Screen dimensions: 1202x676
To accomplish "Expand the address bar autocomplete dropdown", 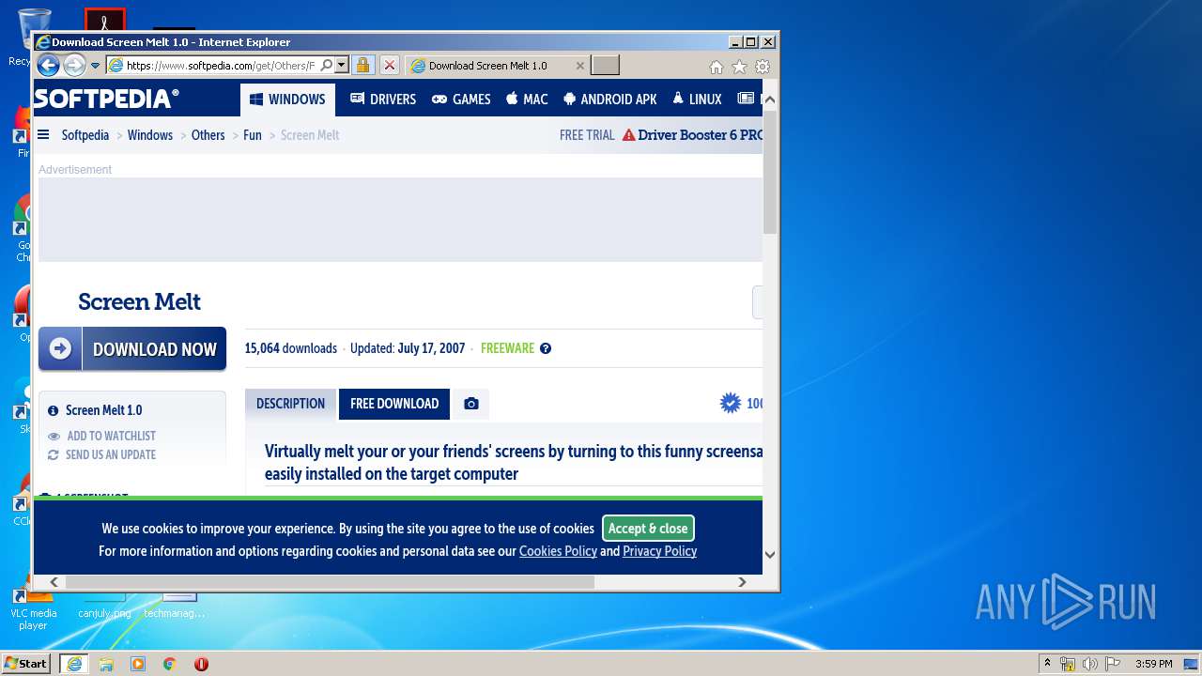I will pyautogui.click(x=342, y=66).
